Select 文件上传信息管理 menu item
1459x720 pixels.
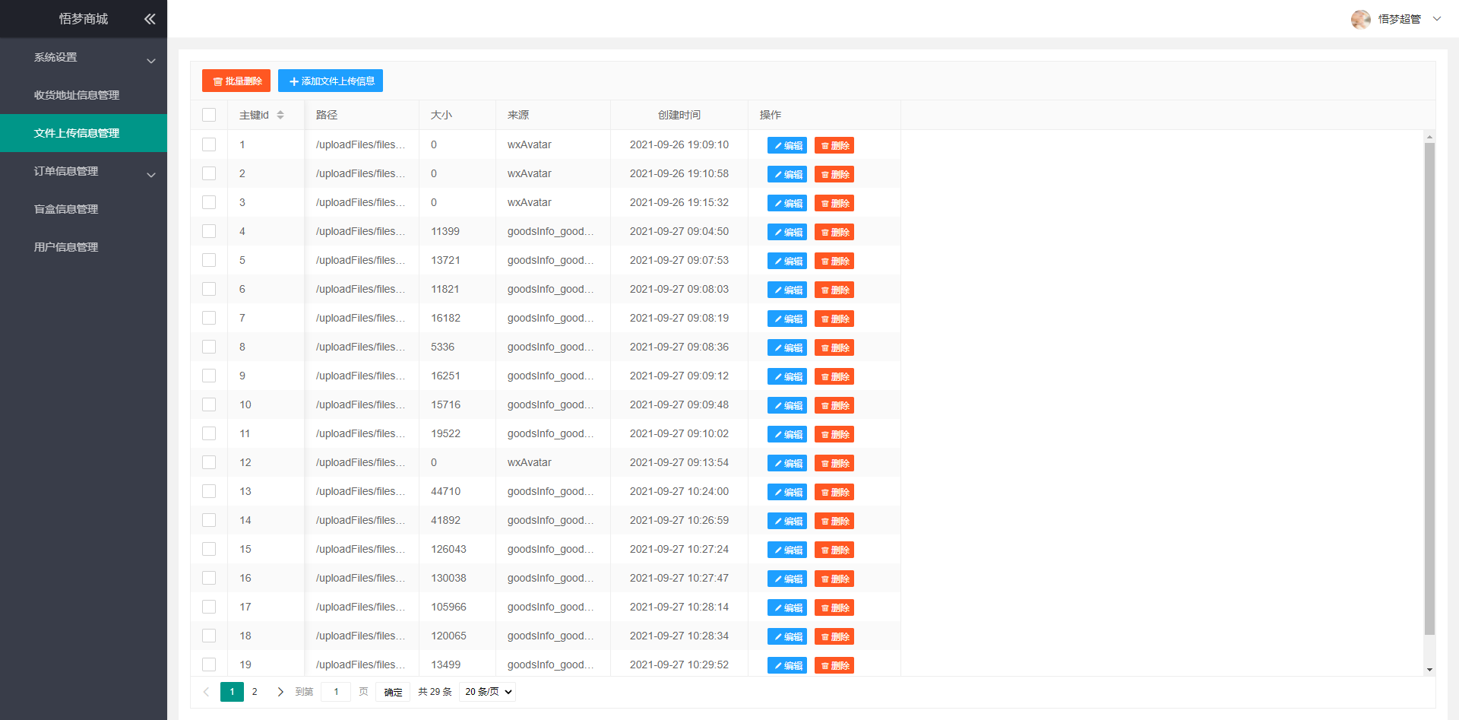(x=84, y=133)
